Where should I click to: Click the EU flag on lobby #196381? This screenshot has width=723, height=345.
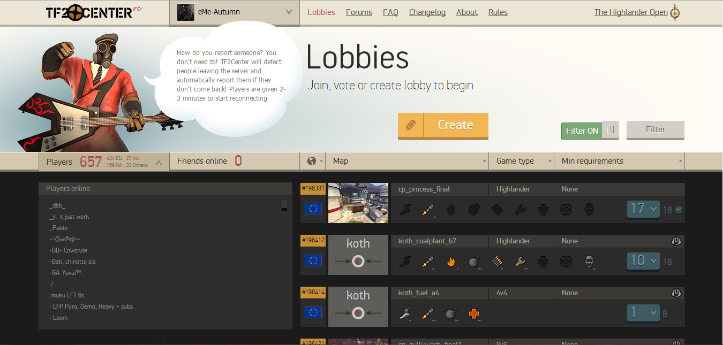[x=313, y=209]
